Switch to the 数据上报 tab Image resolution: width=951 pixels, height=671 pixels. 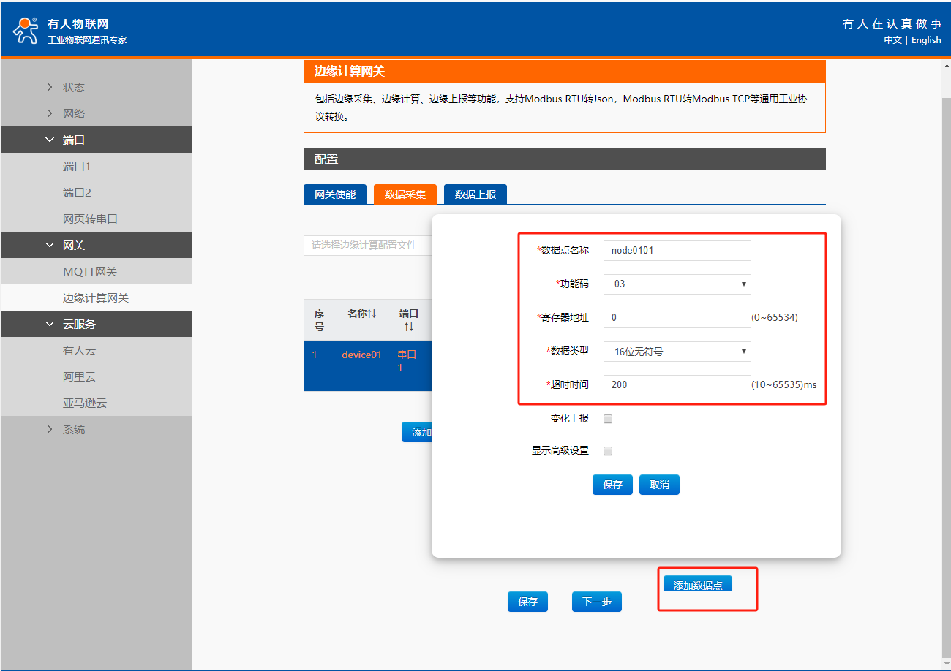[475, 194]
